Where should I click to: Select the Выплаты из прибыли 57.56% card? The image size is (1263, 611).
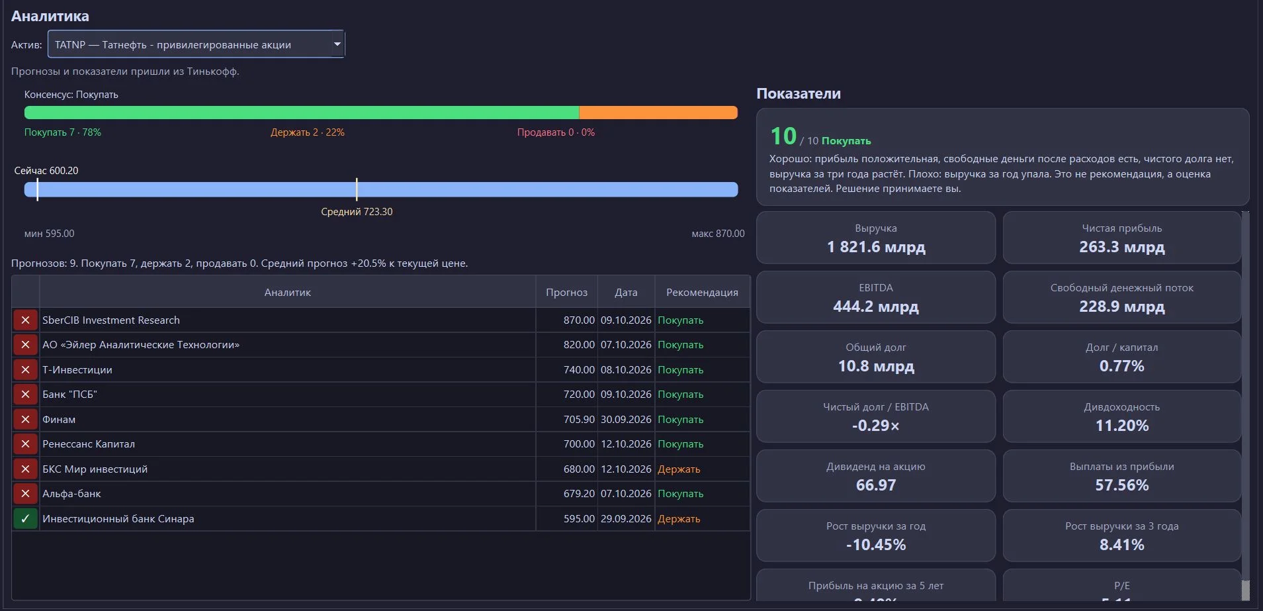pyautogui.click(x=1122, y=476)
